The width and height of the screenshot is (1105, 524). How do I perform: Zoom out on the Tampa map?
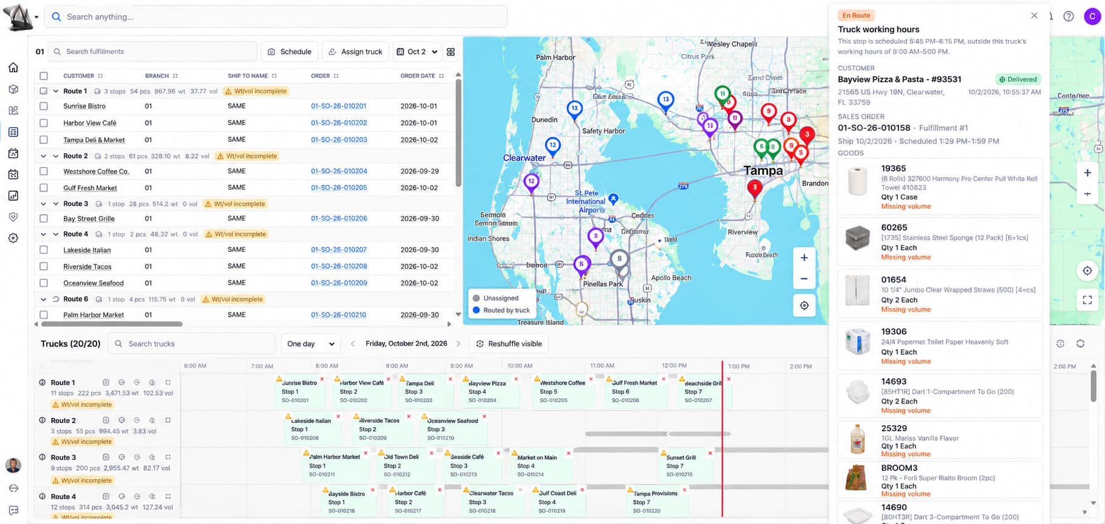[804, 279]
